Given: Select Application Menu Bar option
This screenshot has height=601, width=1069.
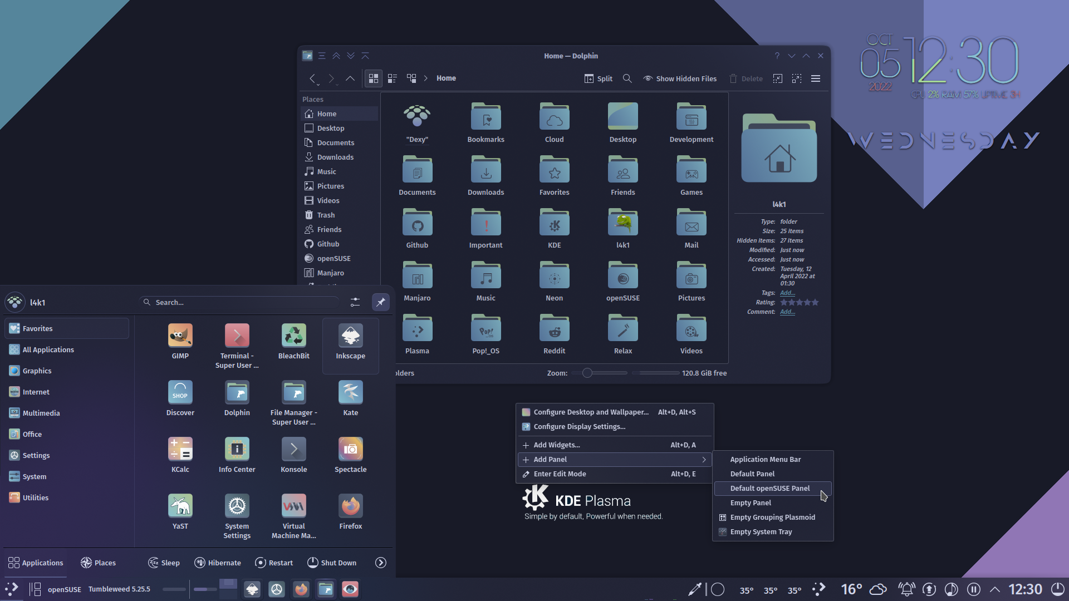Looking at the screenshot, I should tap(773, 460).
